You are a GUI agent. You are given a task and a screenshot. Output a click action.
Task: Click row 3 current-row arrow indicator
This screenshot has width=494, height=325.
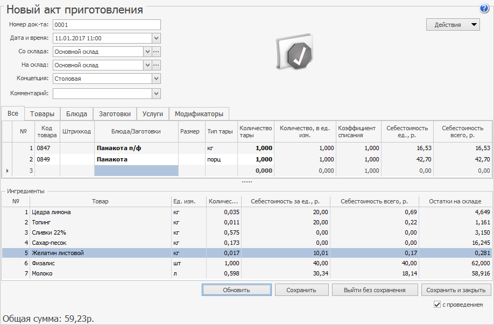pyautogui.click(x=7, y=171)
